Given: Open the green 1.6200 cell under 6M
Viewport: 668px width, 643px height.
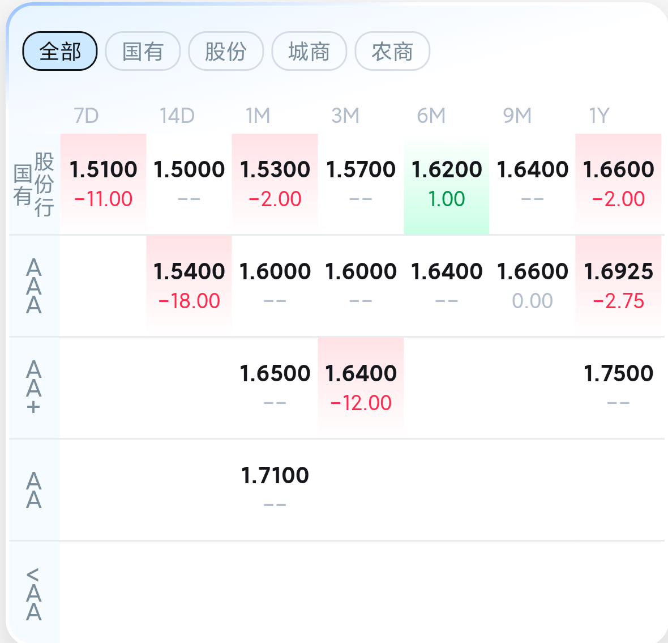Looking at the screenshot, I should pos(447,183).
